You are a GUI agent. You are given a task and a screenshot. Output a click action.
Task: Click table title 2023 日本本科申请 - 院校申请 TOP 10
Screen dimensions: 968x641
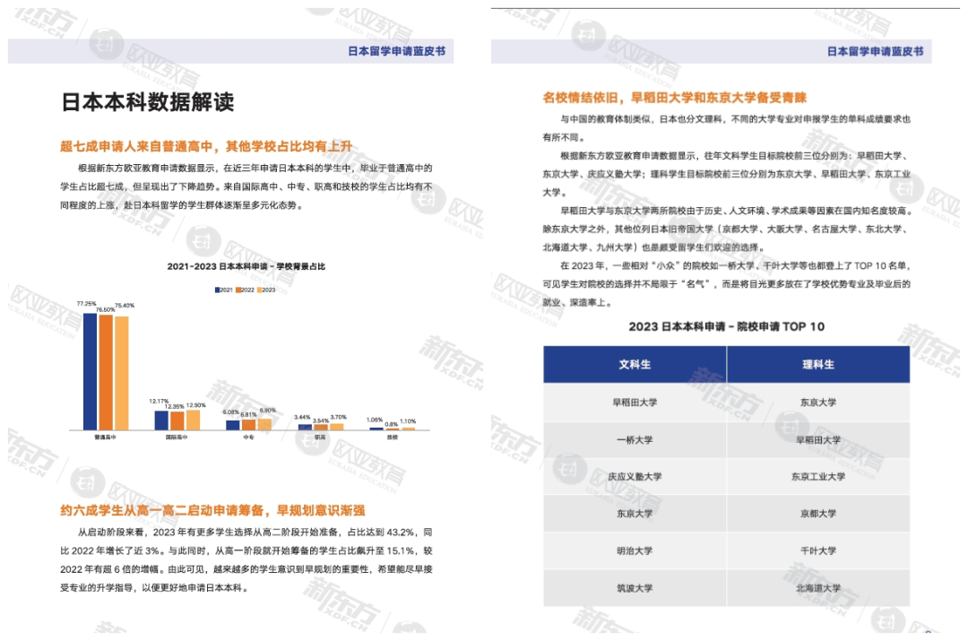pyautogui.click(x=727, y=326)
